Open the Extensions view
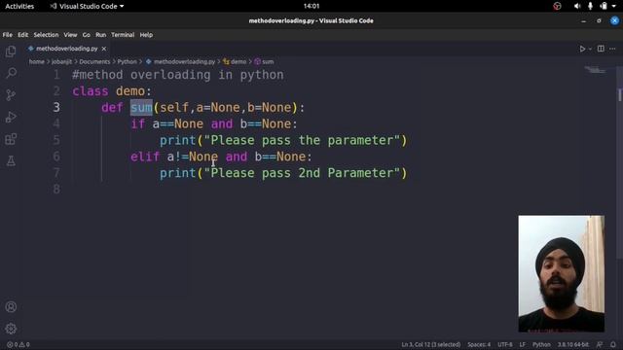Screen dimensions: 623x350 click(11, 139)
